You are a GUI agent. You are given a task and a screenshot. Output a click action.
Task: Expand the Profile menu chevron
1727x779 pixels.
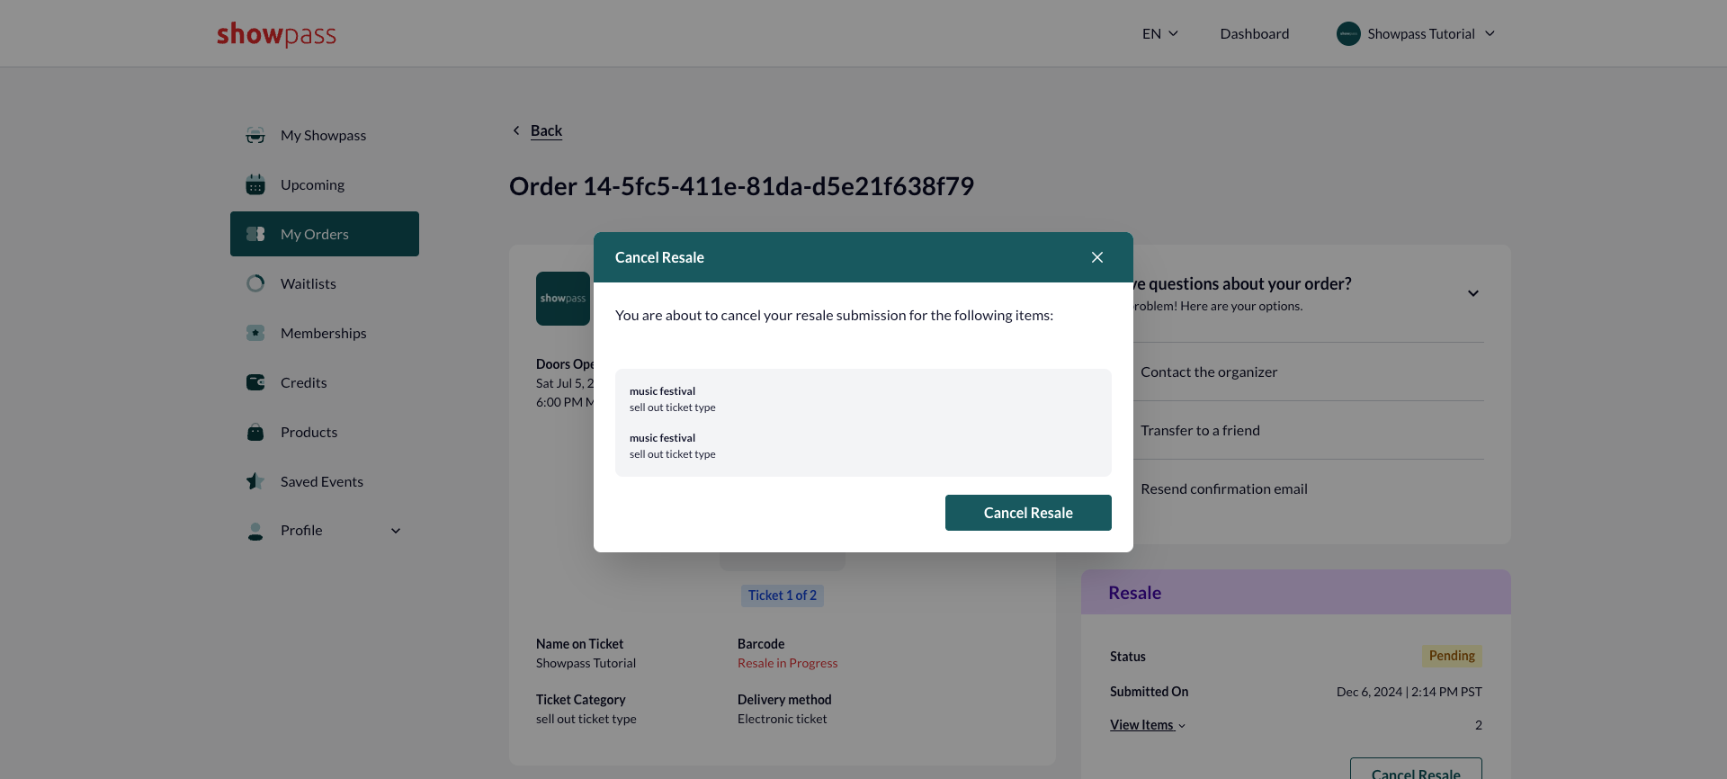point(396,531)
